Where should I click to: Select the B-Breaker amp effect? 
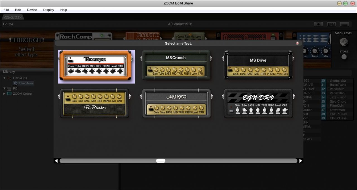click(x=94, y=103)
